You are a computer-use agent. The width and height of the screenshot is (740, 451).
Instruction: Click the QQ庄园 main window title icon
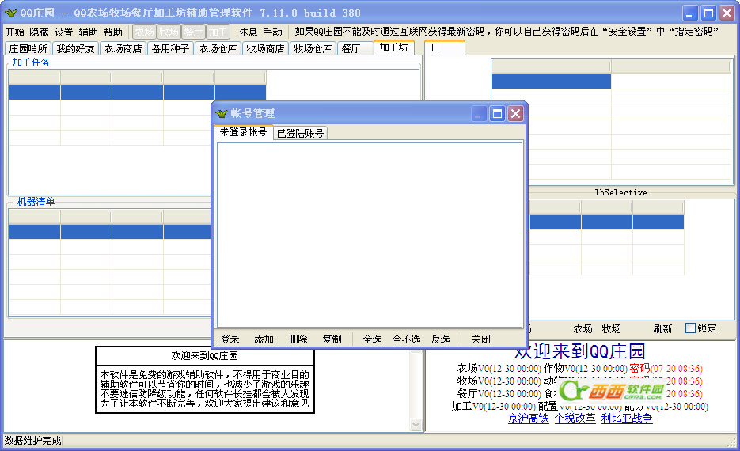click(x=10, y=13)
